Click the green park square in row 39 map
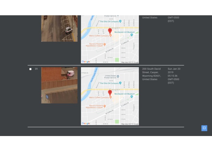The image size is (212, 151). (x=117, y=121)
